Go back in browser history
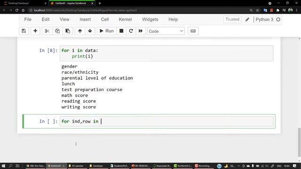The image size is (301, 169). click(x=4, y=10)
